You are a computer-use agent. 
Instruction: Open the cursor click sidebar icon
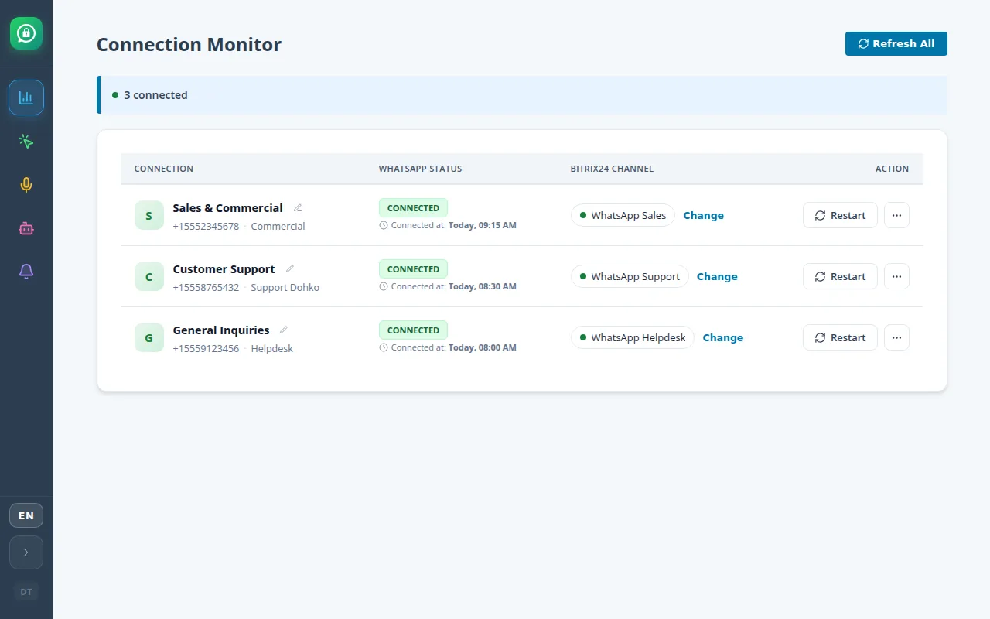(26, 141)
